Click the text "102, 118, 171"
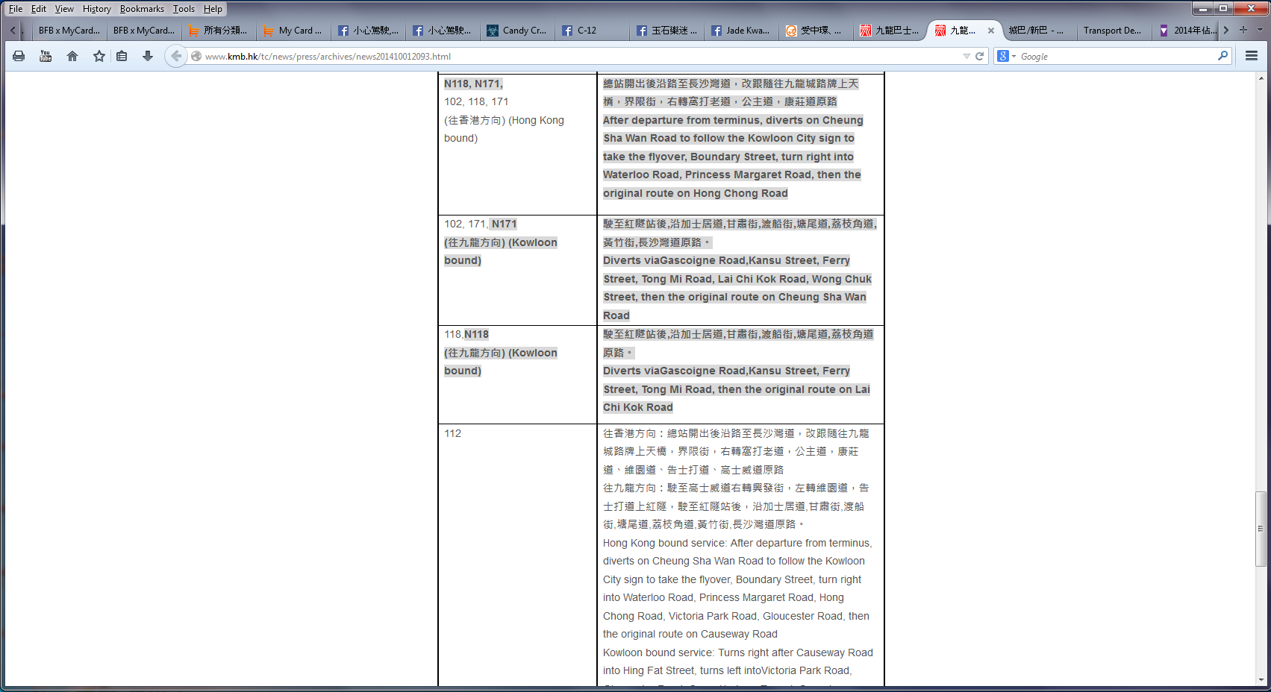Viewport: 1271px width, 692px height. point(476,101)
